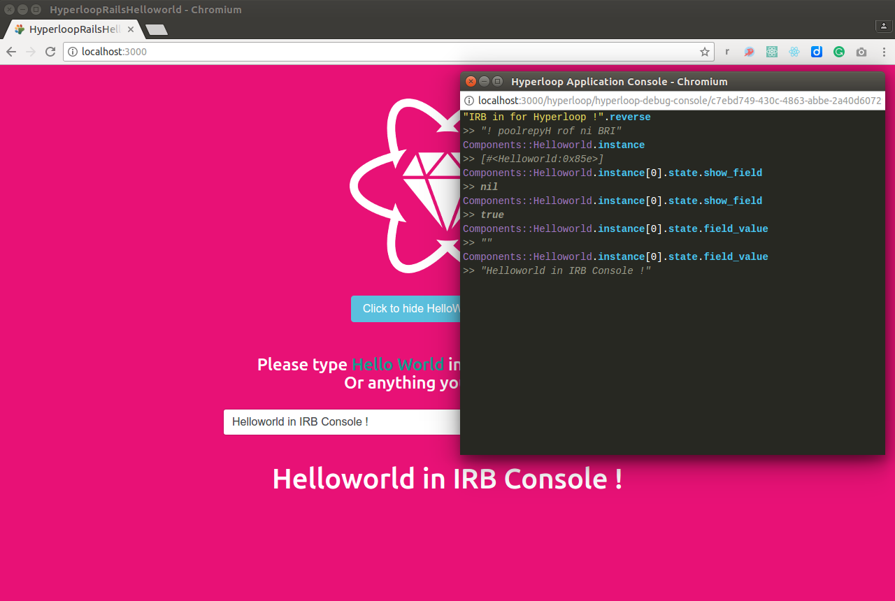The width and height of the screenshot is (895, 601).
Task: Go back in the main browser
Action: click(x=11, y=52)
